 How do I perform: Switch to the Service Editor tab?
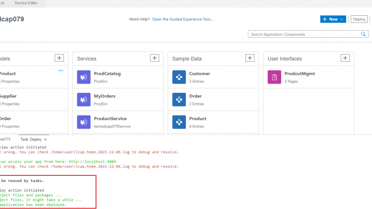(x=26, y=3)
